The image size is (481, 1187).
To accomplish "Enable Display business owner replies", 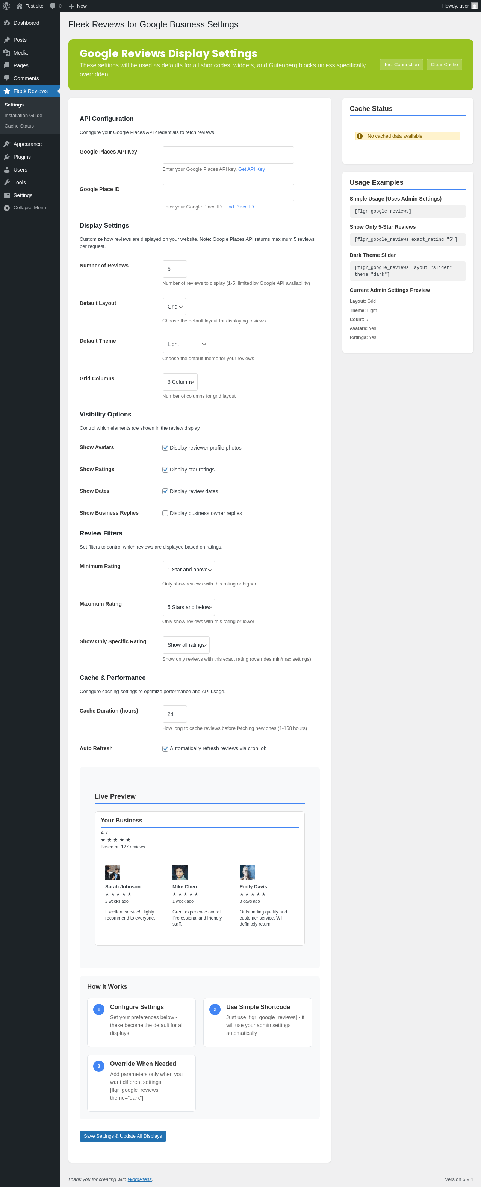I will (x=165, y=513).
